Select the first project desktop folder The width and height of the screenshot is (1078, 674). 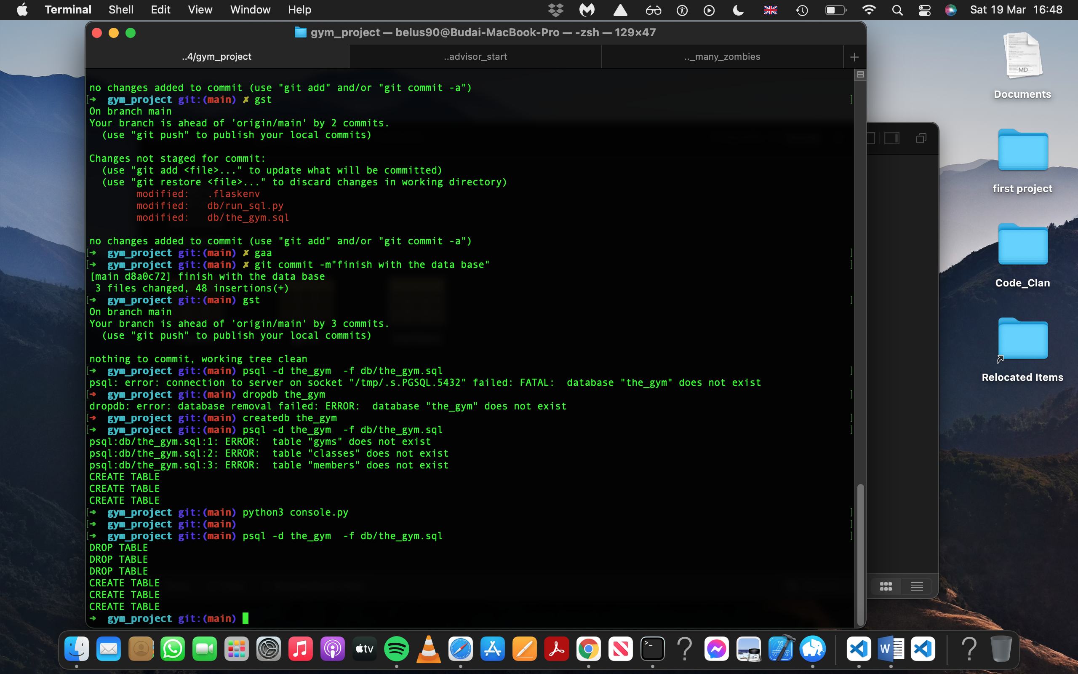point(1022,160)
